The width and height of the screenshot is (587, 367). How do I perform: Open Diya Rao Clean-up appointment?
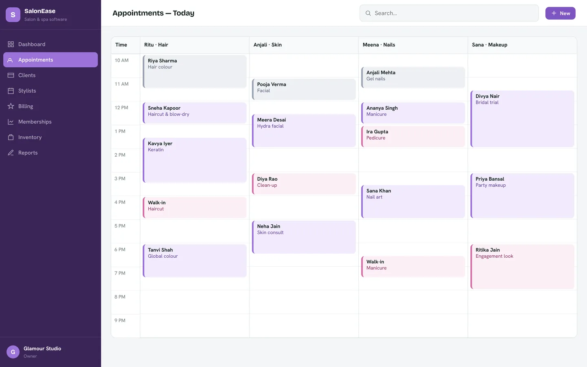304,184
